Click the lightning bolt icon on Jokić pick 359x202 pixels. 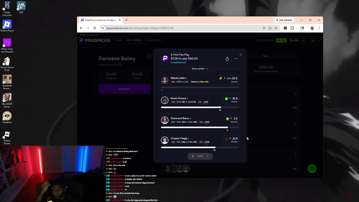[220, 79]
